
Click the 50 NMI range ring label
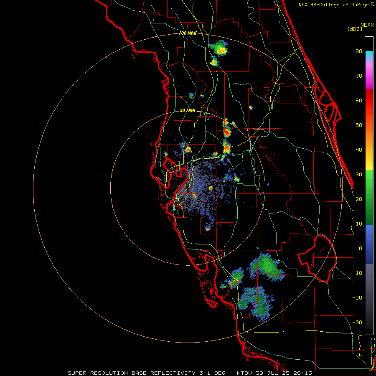click(188, 111)
